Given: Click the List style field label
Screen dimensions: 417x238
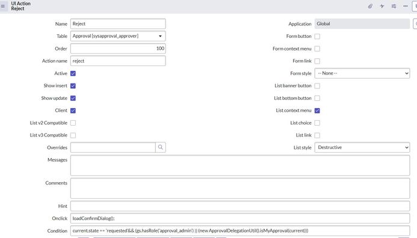Looking at the screenshot, I should 303,148.
